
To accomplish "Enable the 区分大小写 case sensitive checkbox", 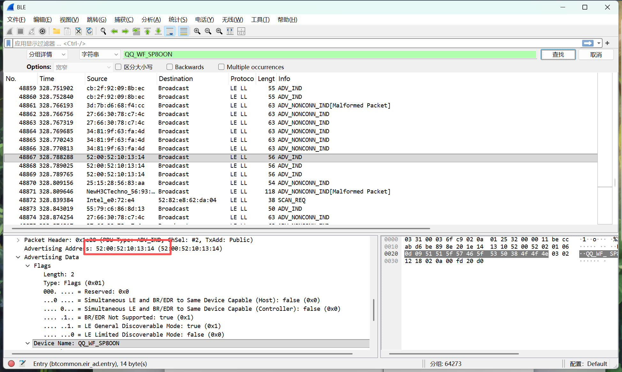I will pyautogui.click(x=118, y=67).
